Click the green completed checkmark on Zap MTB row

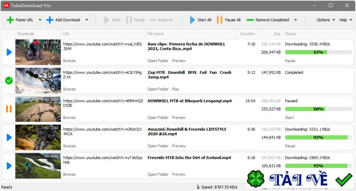click(x=9, y=80)
